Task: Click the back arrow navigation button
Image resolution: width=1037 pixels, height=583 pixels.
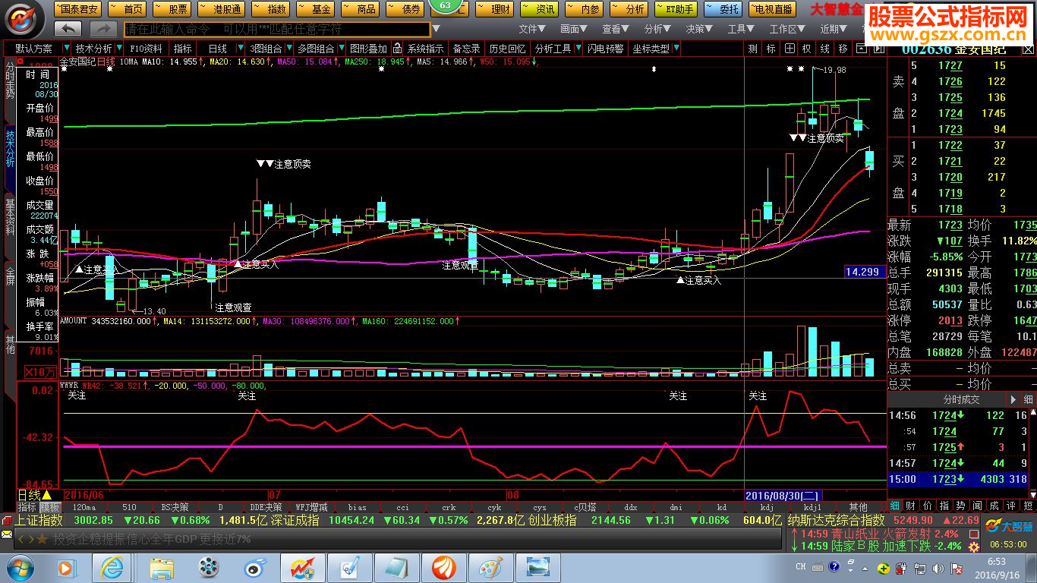Action: click(68, 29)
